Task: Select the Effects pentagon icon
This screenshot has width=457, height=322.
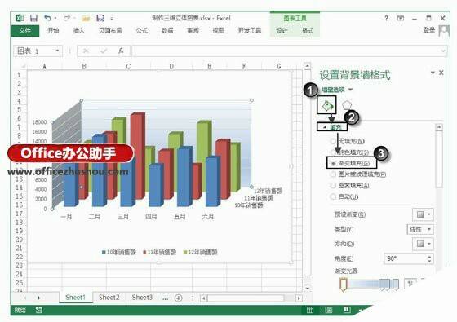Action: 347,105
